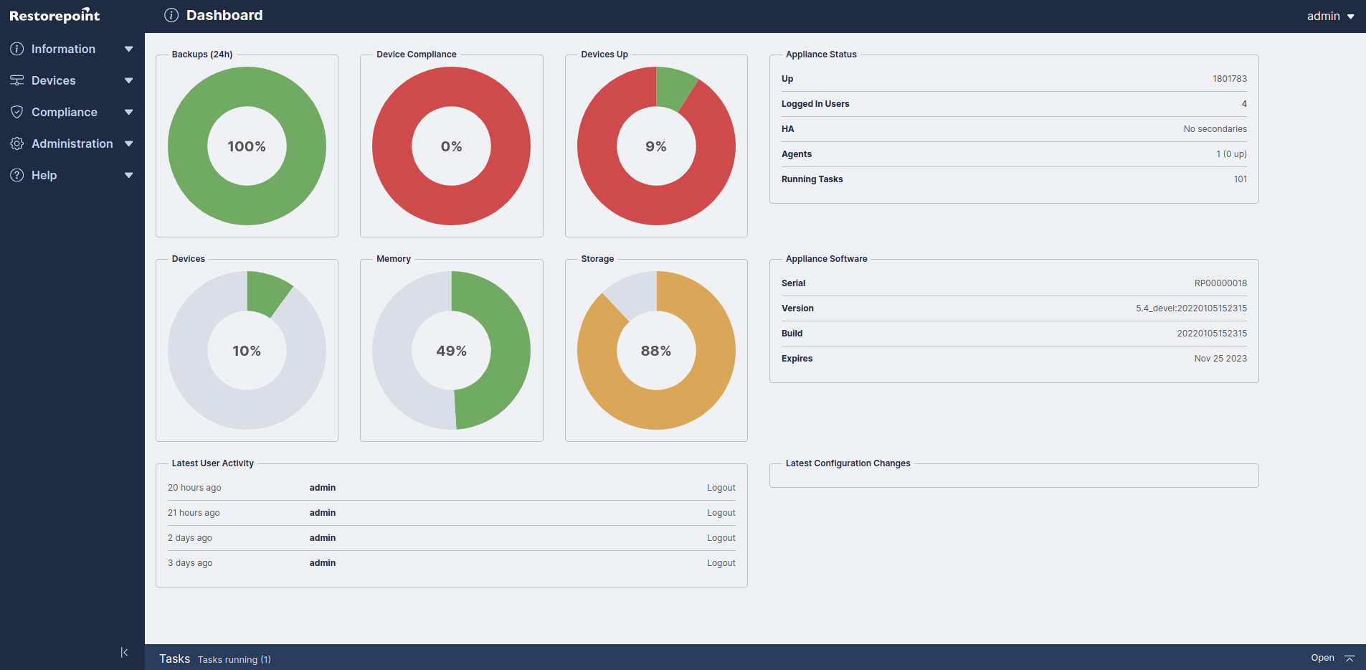Expand the Devices menu chevron

[x=129, y=80]
